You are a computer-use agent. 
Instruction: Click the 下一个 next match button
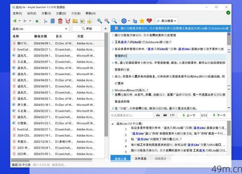coord(219,115)
